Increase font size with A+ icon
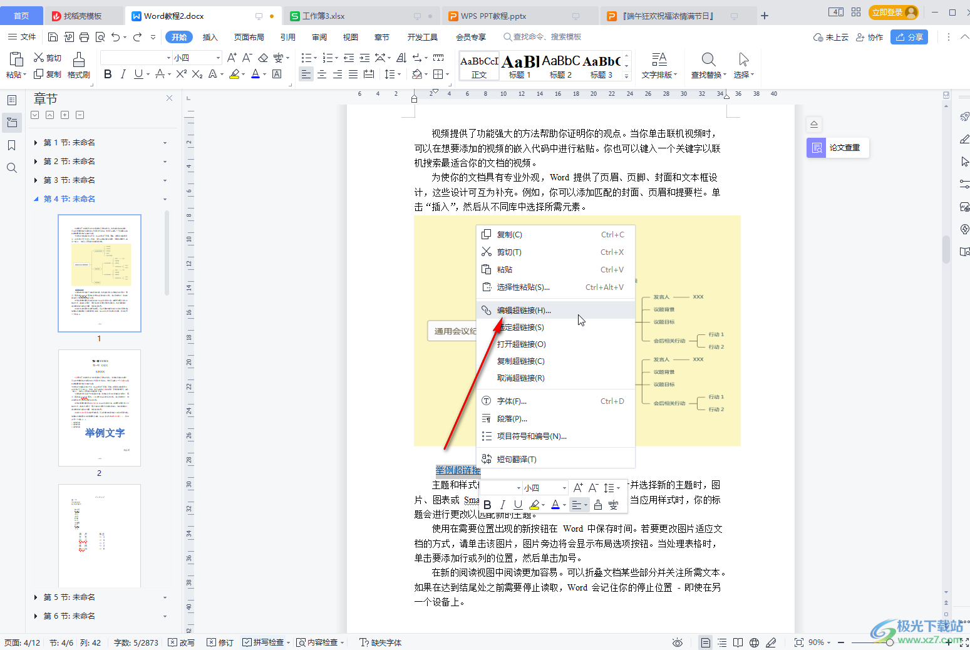970x650 pixels. [x=232, y=58]
